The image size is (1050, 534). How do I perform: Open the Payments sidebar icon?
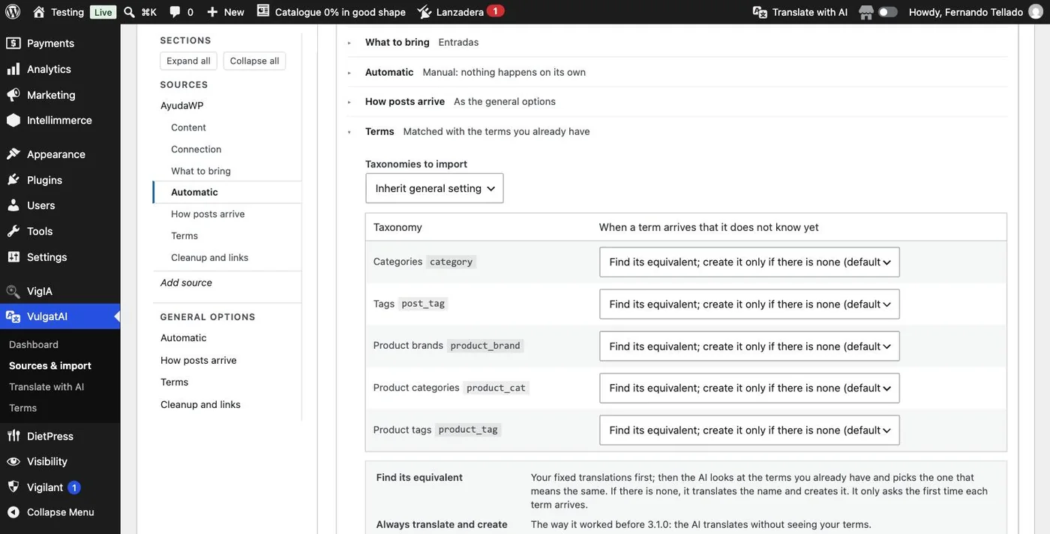pos(13,43)
